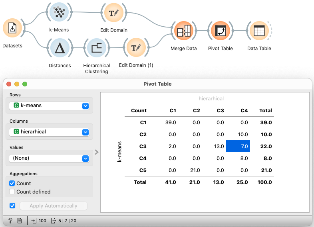Image resolution: width=314 pixels, height=227 pixels.
Task: Select the 8.0 cell in column C4
Action: (x=244, y=159)
